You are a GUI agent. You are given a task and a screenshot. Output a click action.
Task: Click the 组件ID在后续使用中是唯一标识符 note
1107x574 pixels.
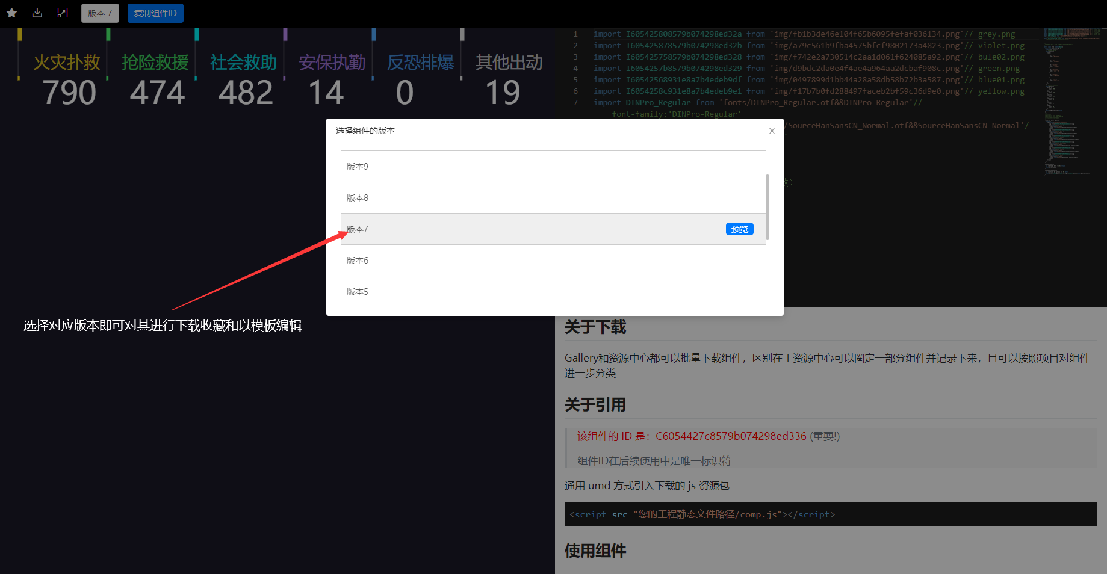(x=654, y=461)
